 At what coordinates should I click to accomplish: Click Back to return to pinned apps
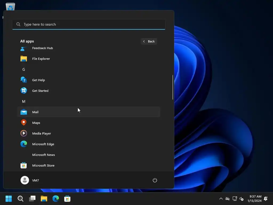pyautogui.click(x=149, y=41)
